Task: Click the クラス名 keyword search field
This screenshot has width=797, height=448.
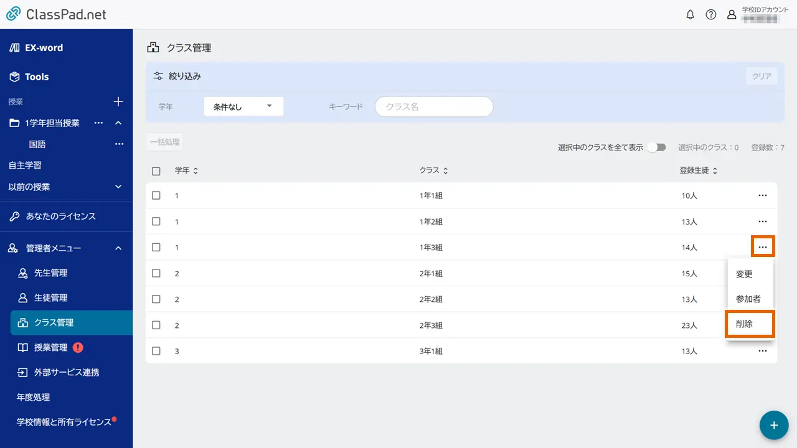Action: click(434, 106)
